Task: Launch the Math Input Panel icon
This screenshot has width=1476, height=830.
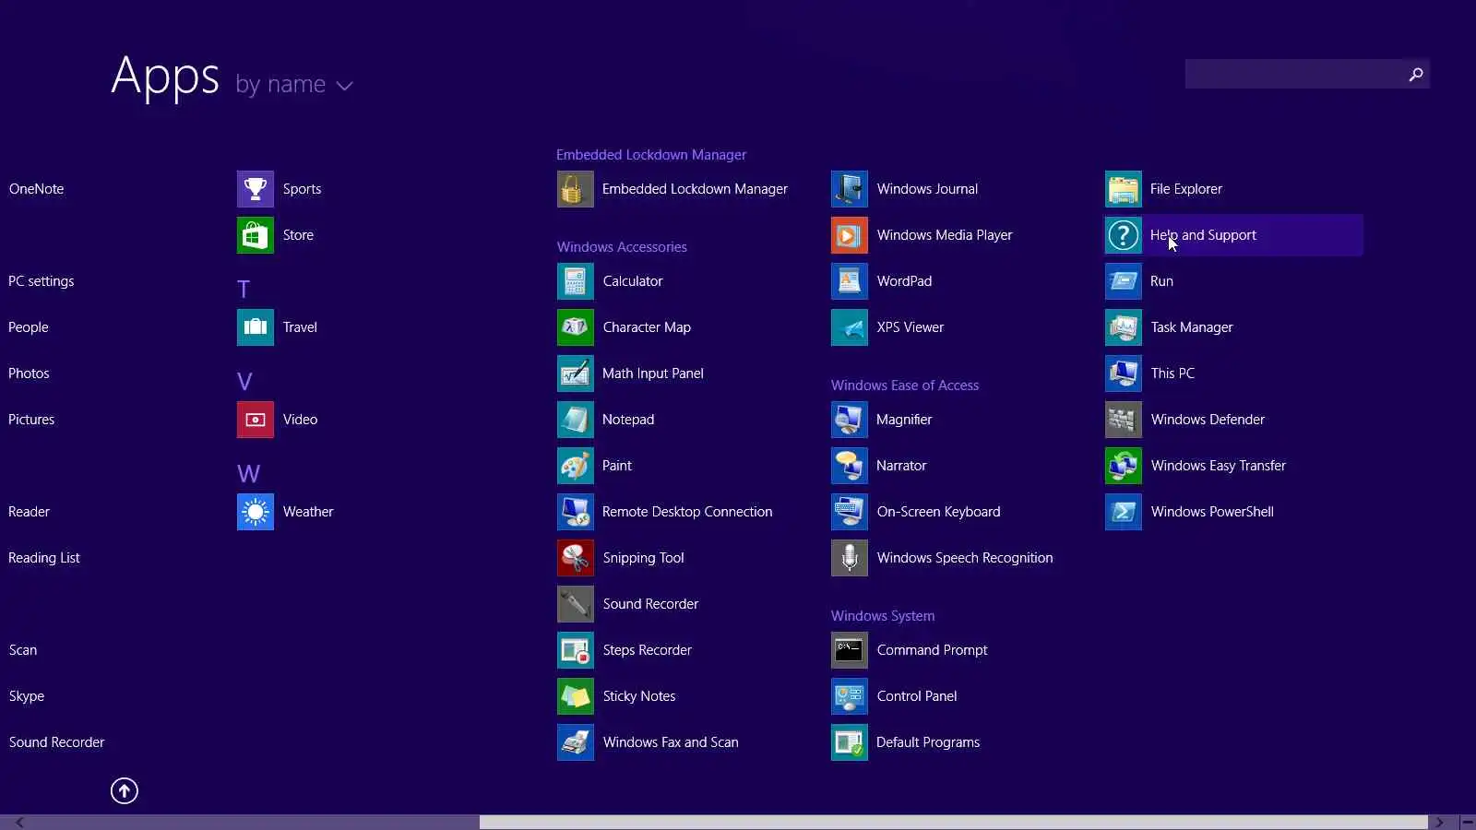Action: click(x=576, y=373)
